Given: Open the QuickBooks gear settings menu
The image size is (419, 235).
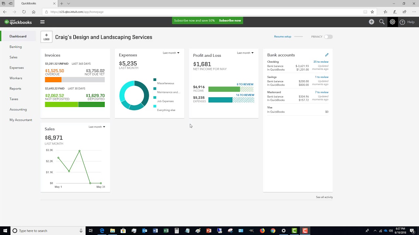Looking at the screenshot, I should [x=392, y=22].
